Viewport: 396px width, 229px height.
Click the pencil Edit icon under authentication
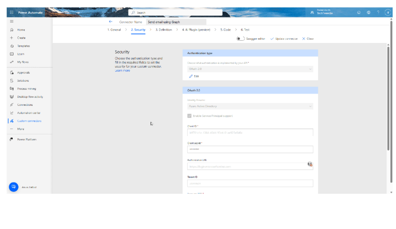point(191,76)
